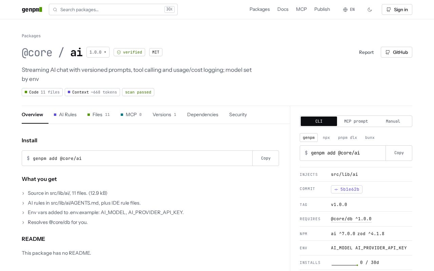434x271 pixels.
Task: Select the pnpm dlx runner option
Action: tap(348, 138)
